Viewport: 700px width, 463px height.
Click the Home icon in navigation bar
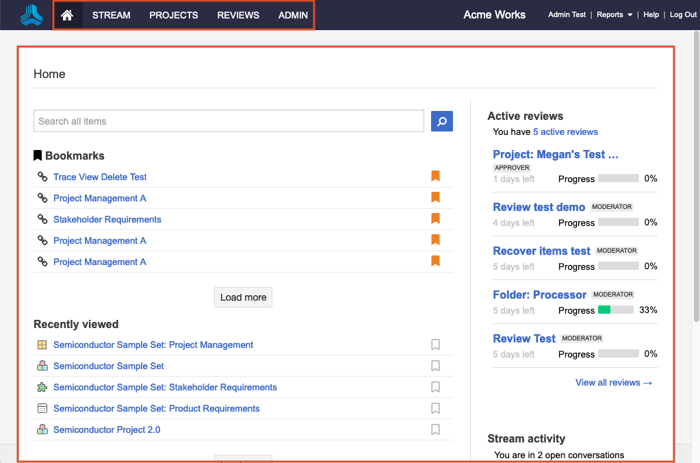pos(67,15)
